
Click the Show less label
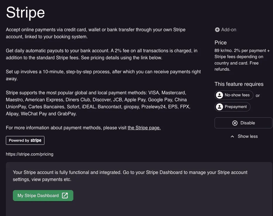click(x=248, y=136)
